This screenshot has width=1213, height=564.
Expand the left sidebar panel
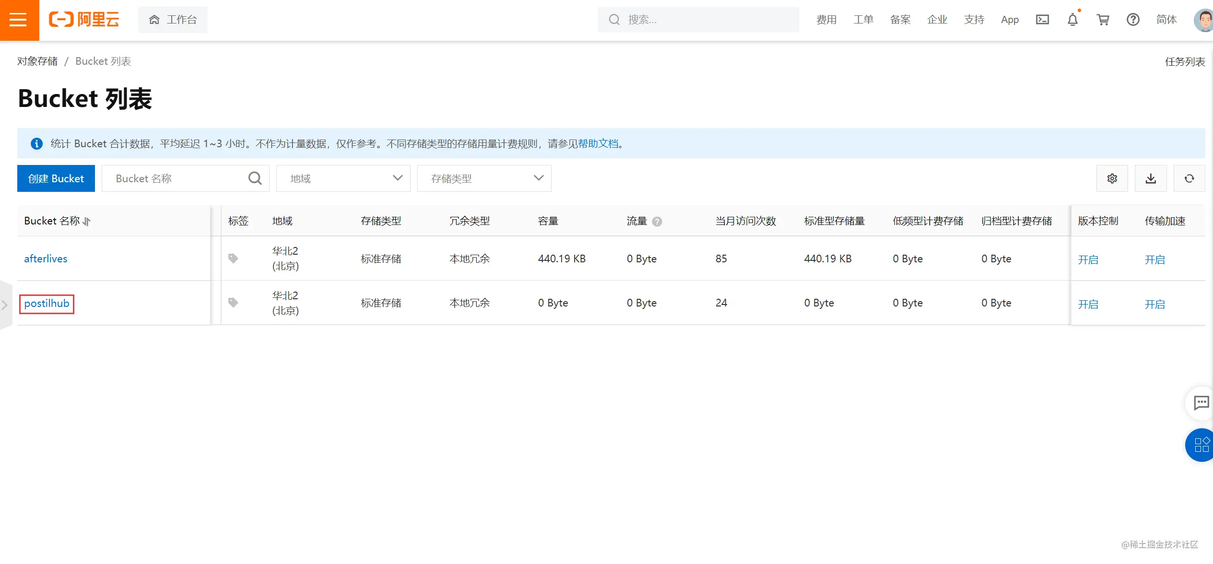click(5, 305)
